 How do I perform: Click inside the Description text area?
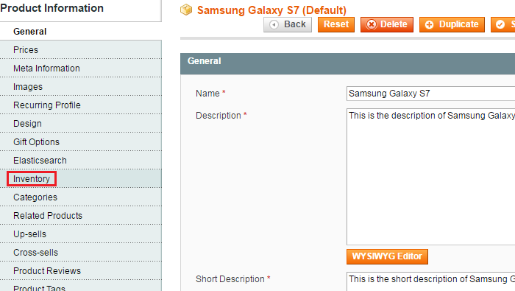click(430, 177)
